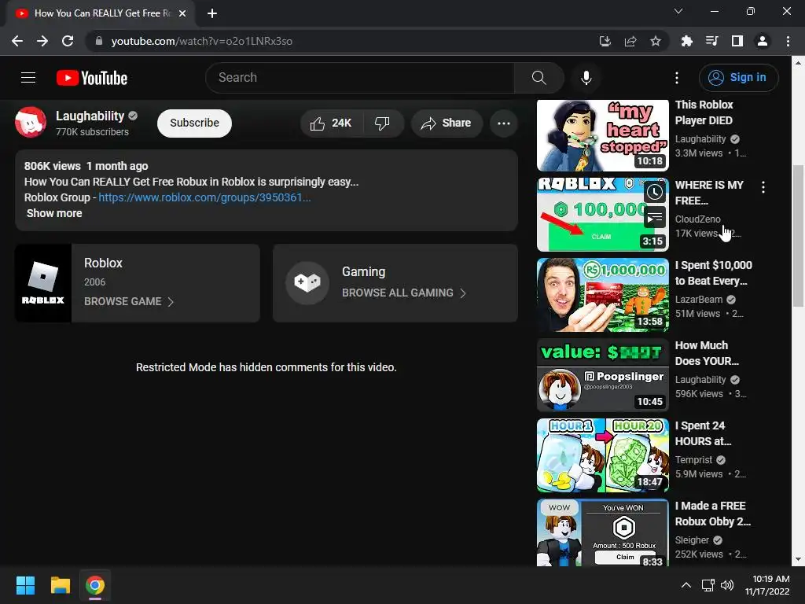
Task: Open How Much Does YOUR video thumbnail
Action: click(x=603, y=375)
